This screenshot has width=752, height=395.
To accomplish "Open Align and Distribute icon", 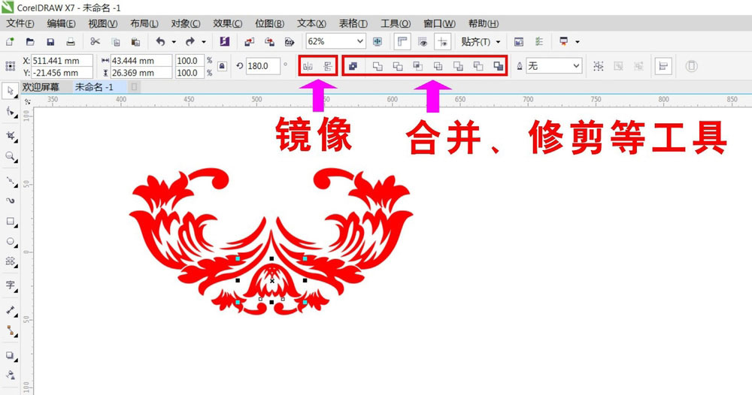I will point(663,66).
